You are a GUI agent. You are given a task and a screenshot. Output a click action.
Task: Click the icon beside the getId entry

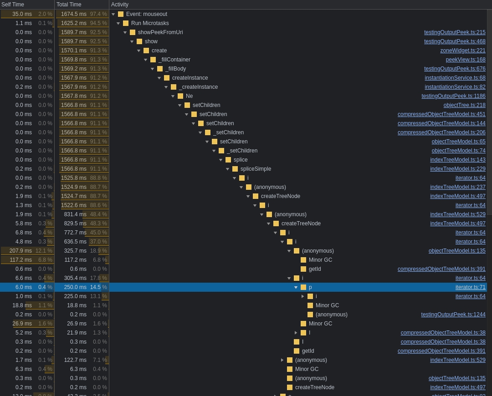pos(303,269)
